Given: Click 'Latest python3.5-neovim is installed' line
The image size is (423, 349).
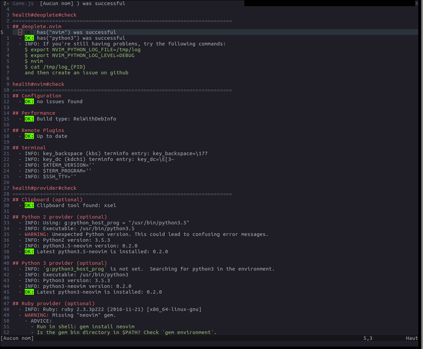Looking at the screenshot, I should [x=93, y=252].
